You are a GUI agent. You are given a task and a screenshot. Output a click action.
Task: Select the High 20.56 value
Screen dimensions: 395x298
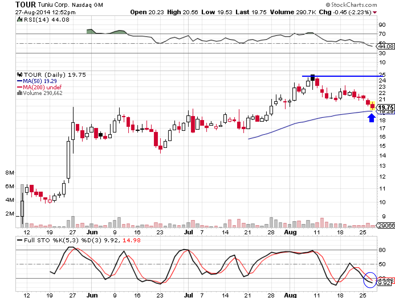pos(182,12)
